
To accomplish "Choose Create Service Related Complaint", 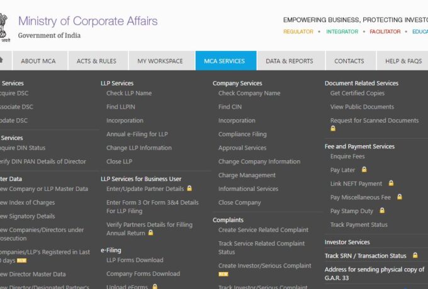I will (263, 230).
